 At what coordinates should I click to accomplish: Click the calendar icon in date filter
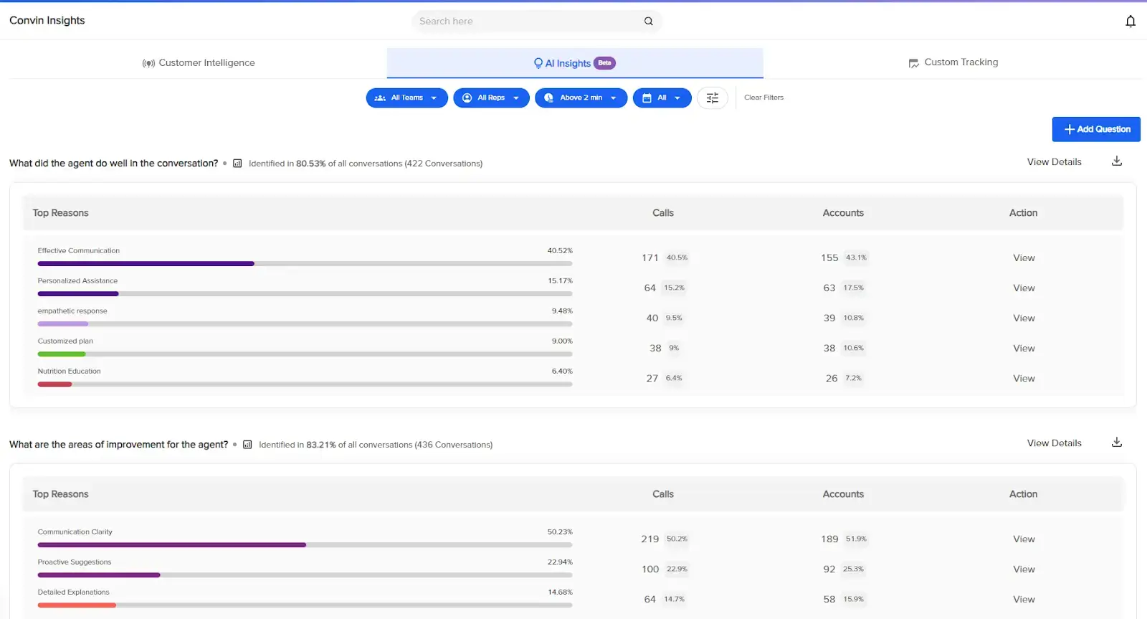pyautogui.click(x=647, y=98)
